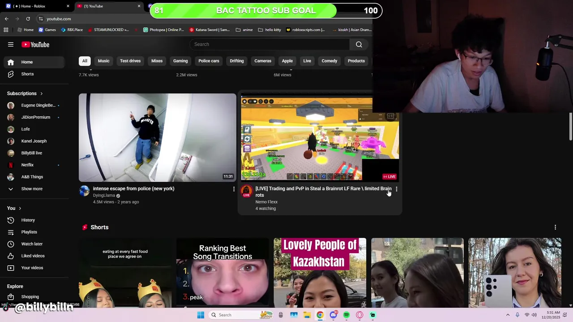Open Spotify from the taskbar
The height and width of the screenshot is (322, 573).
point(346,315)
